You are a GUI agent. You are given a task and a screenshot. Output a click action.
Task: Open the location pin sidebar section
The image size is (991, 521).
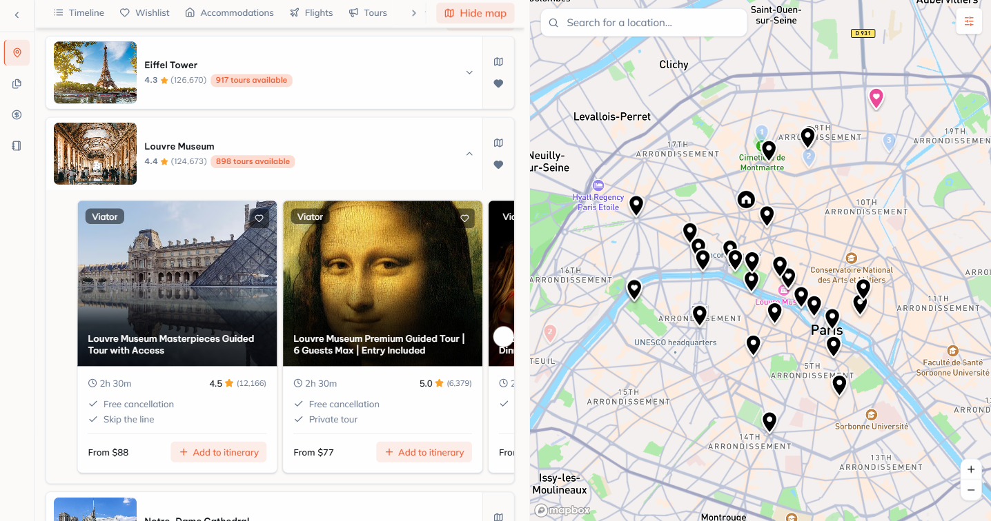coord(17,52)
